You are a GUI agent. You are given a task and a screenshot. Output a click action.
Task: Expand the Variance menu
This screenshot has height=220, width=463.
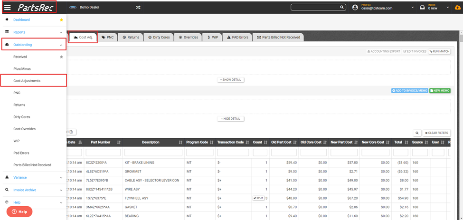point(33,178)
